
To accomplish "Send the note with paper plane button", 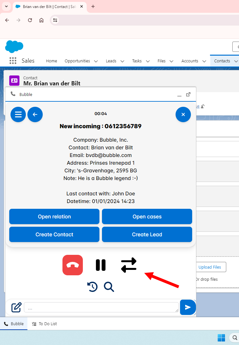I will click(x=188, y=307).
